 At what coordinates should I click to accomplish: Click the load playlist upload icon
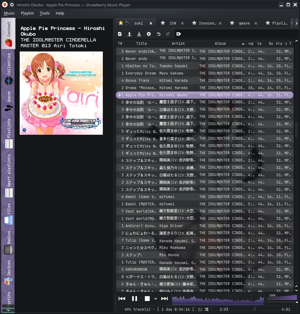[129, 34]
